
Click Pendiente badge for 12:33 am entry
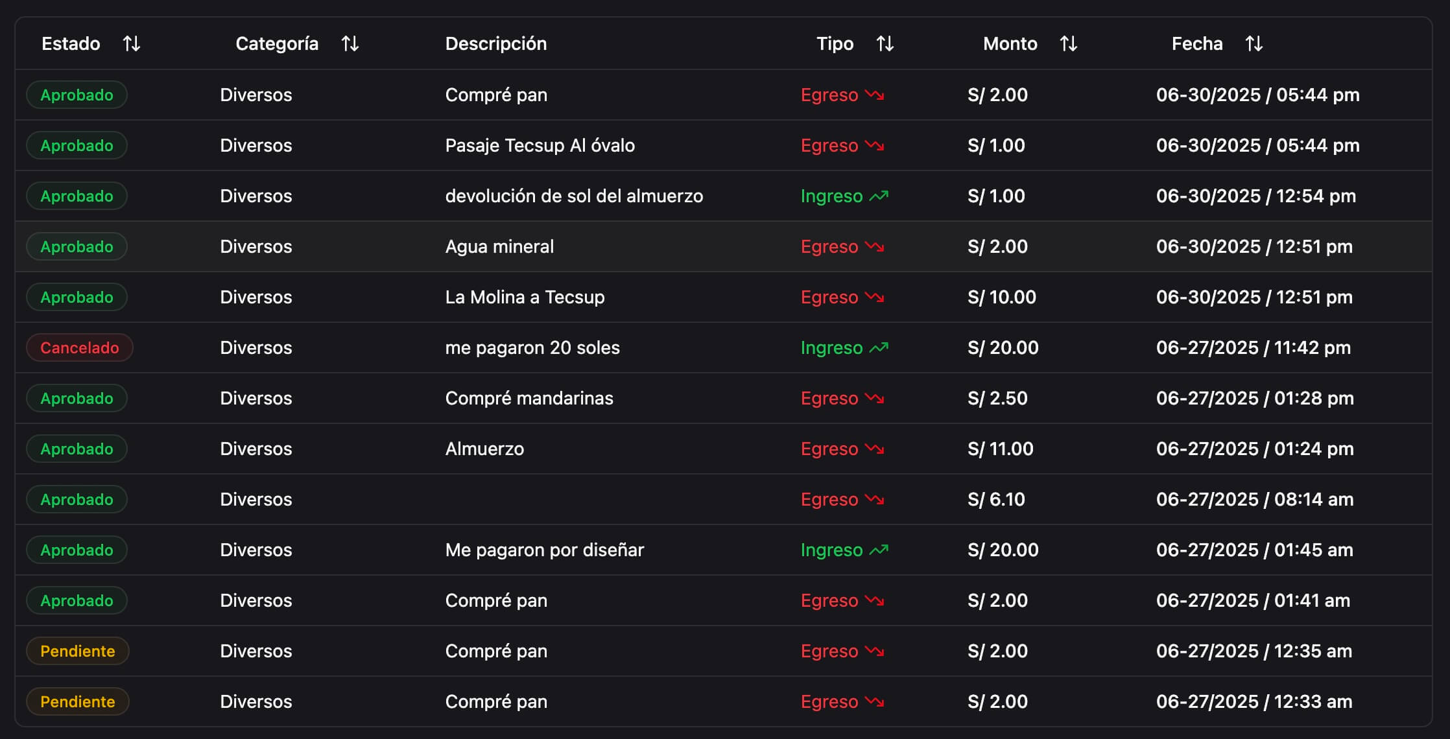[77, 701]
